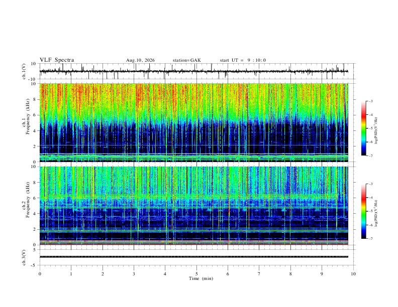The width and height of the screenshot is (398, 307).
Task: Click the ch.1 log(PSD) colorbar label
Action: (x=376, y=131)
